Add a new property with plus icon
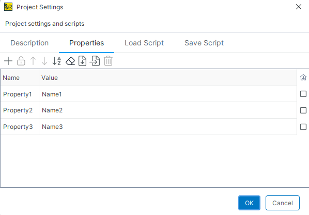 tap(8, 61)
